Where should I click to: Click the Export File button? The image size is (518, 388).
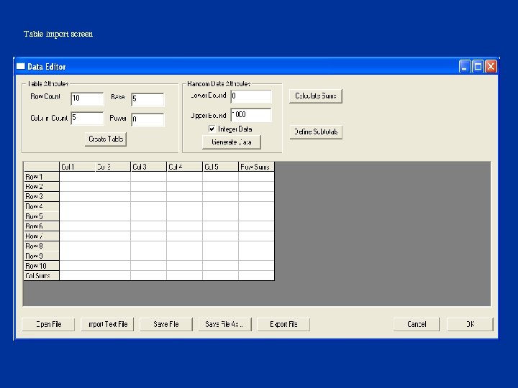283,324
